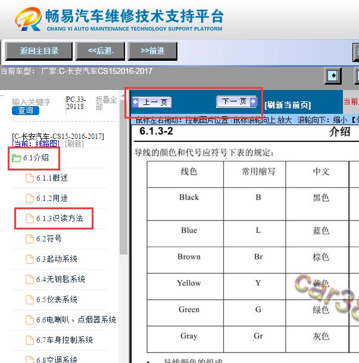Click the page heading 6.1.3-2
This screenshot has height=363, width=359.
[x=156, y=131]
